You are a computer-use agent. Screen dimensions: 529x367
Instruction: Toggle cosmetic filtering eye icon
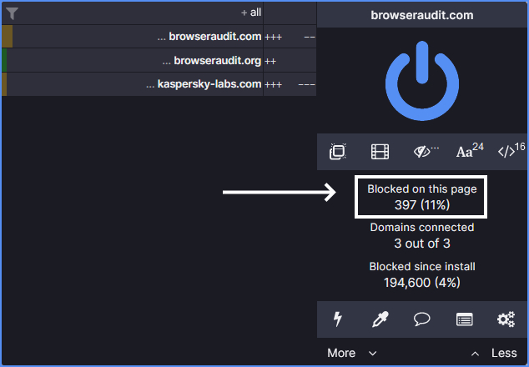click(x=426, y=152)
